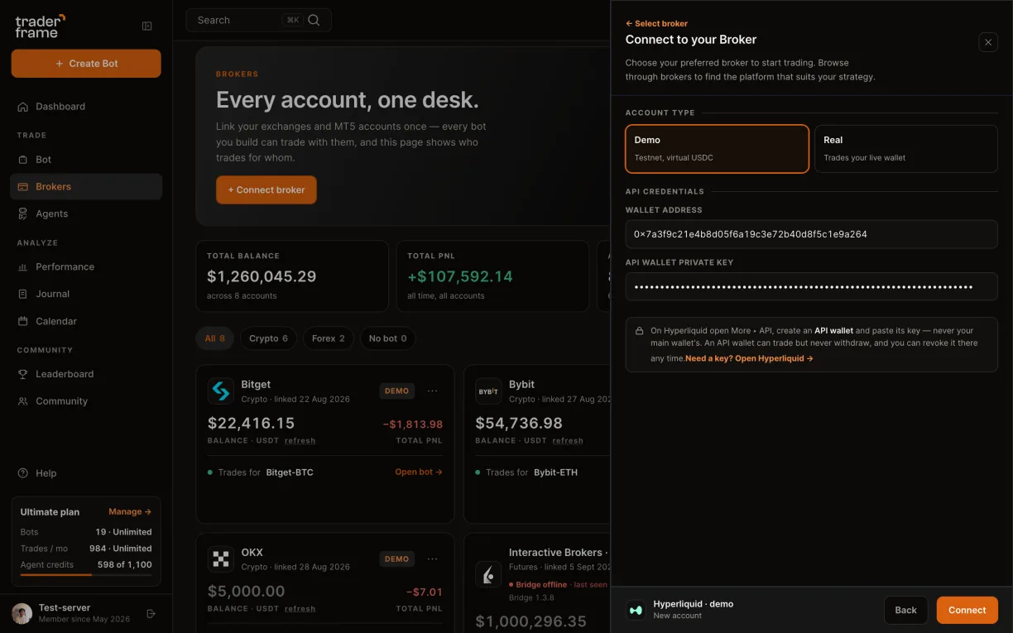
Task: Focus the Search field
Action: [x=259, y=20]
